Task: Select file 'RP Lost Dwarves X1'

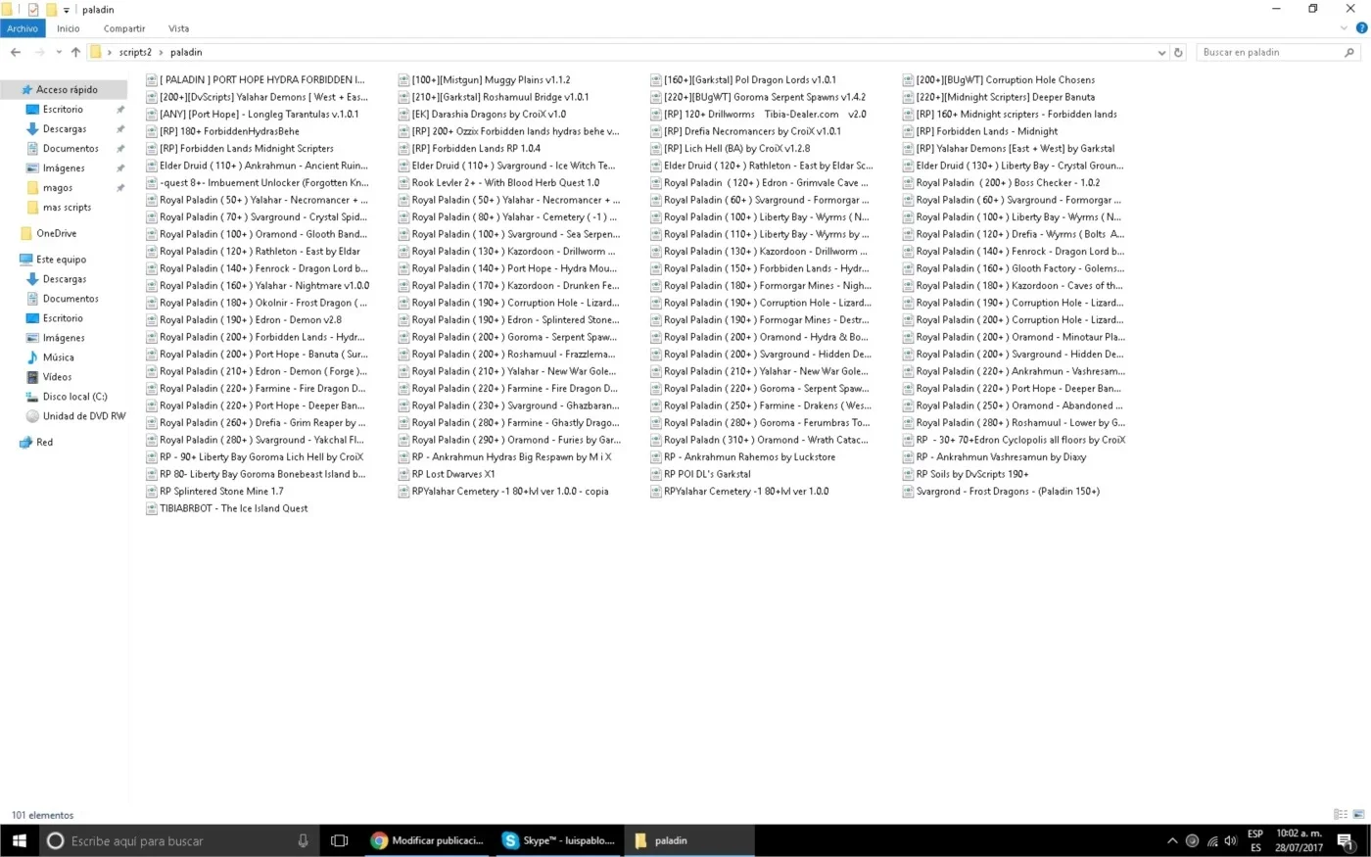Action: (447, 474)
